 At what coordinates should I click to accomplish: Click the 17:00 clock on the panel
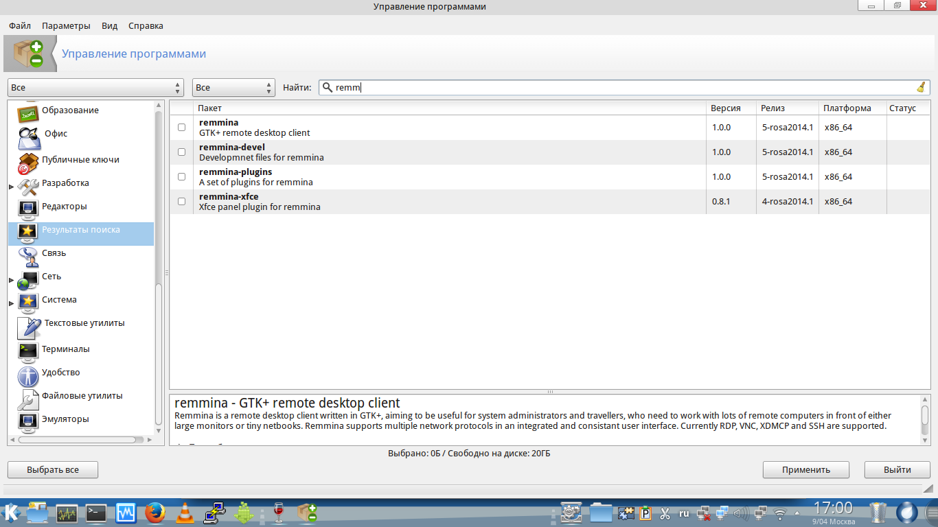[x=833, y=508]
